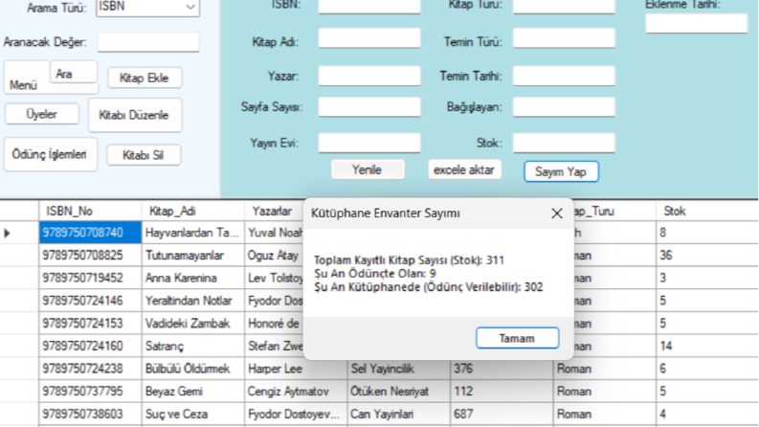Select ISBN cell 9789750724160
Screen dimensions: 759x427
[91, 347]
